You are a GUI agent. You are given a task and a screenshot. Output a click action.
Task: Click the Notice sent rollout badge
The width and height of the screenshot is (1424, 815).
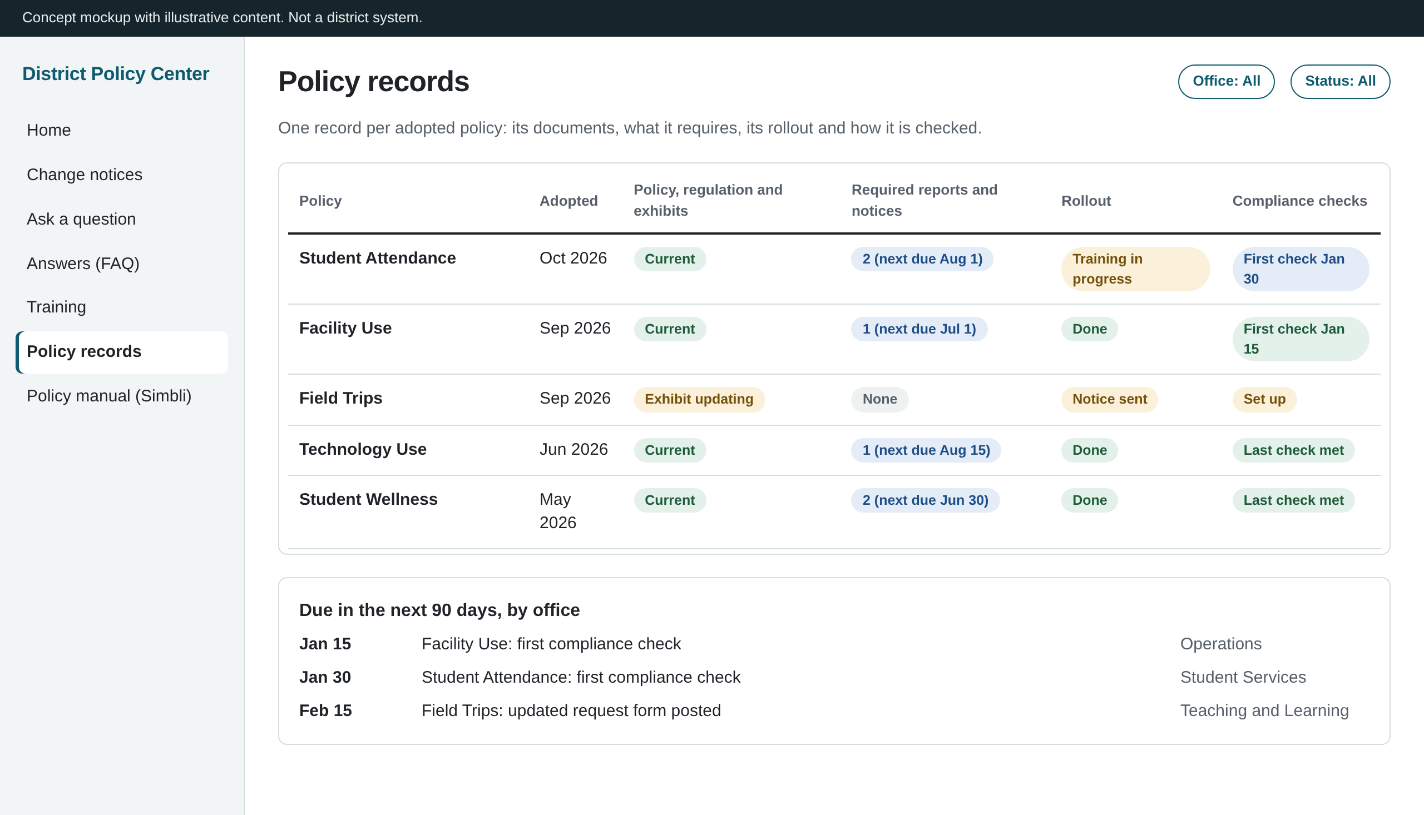pos(1109,399)
